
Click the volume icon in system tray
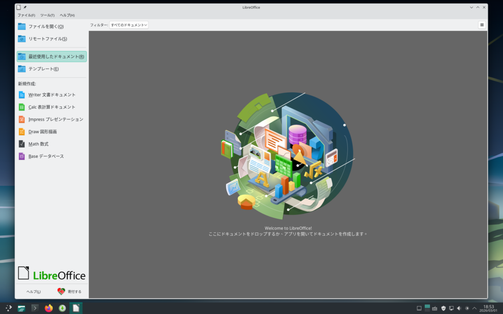tap(459, 308)
